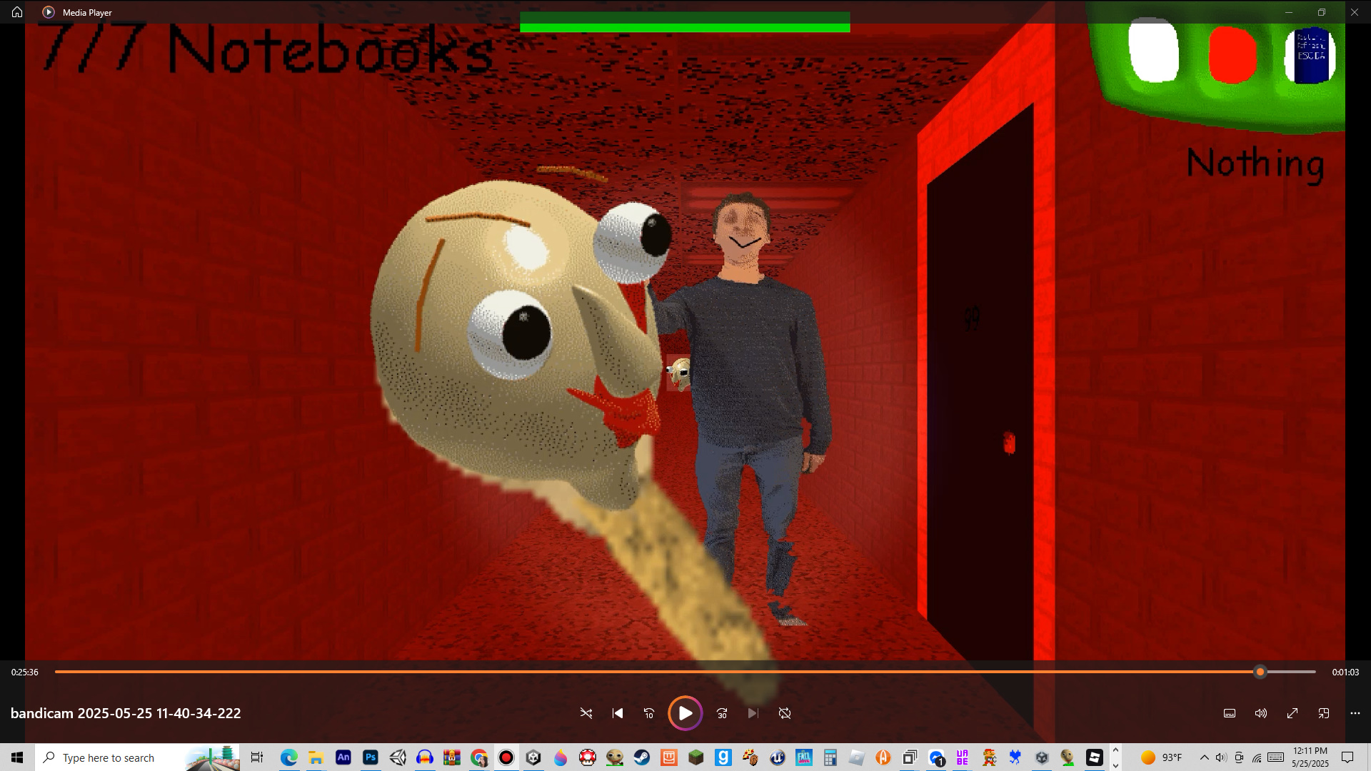Open the network Wi-Fi tray icon
The width and height of the screenshot is (1371, 771).
coord(1257,757)
